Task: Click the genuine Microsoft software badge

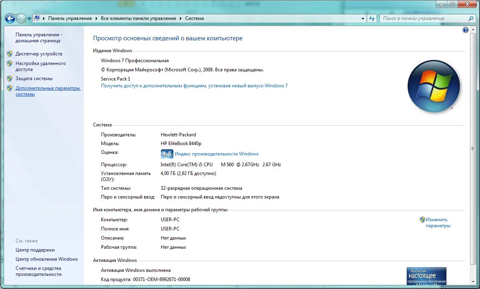Action: coord(426,277)
